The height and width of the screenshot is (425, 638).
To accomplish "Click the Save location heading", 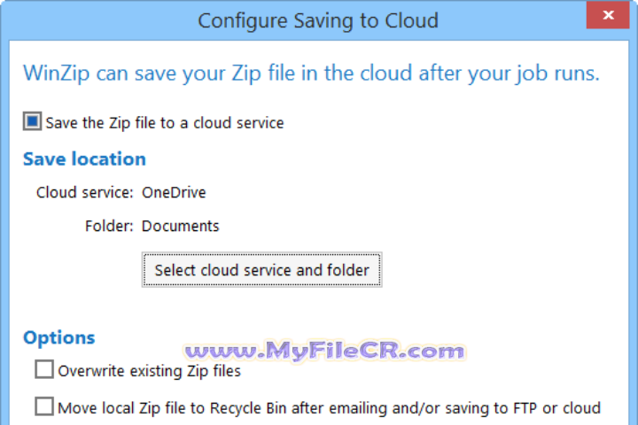I will (x=84, y=159).
